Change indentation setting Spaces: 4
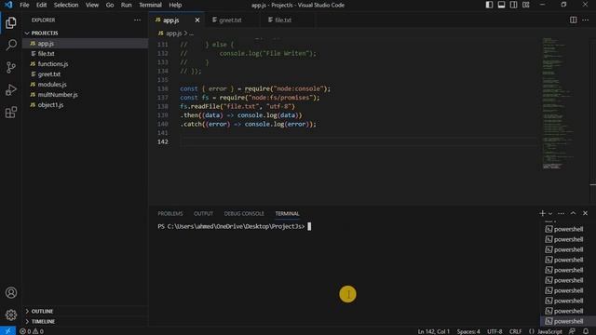The height and width of the screenshot is (335, 596). 468,331
